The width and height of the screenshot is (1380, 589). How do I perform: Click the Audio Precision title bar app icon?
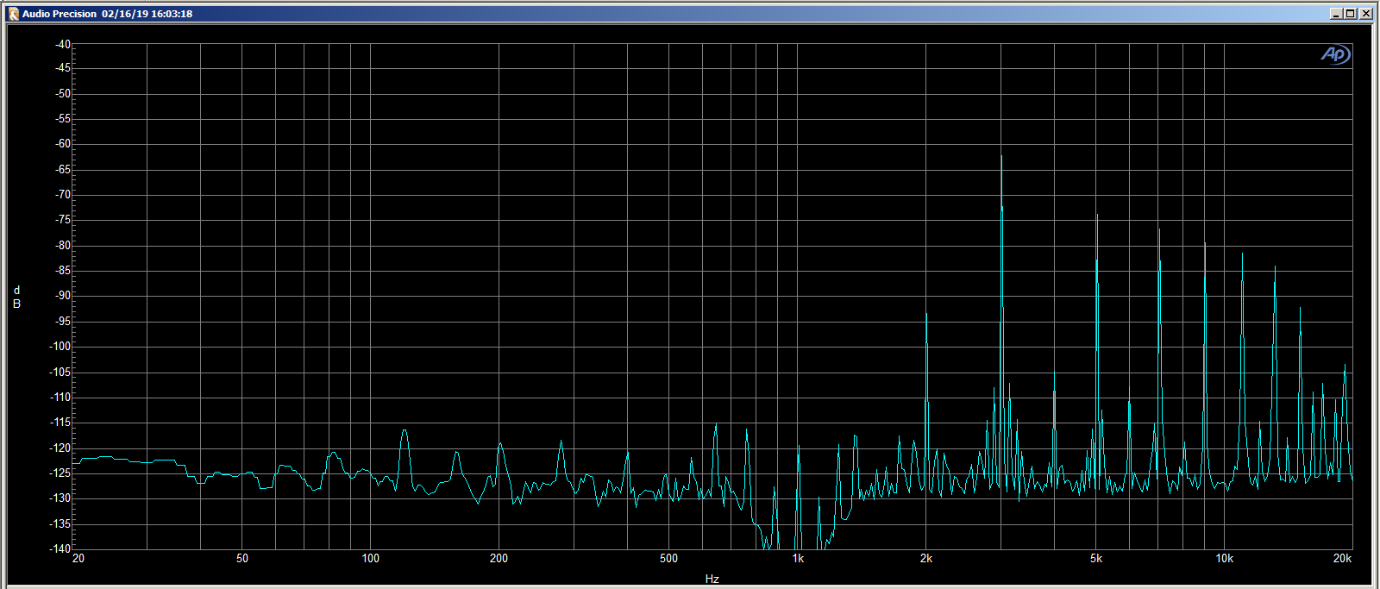tap(13, 14)
